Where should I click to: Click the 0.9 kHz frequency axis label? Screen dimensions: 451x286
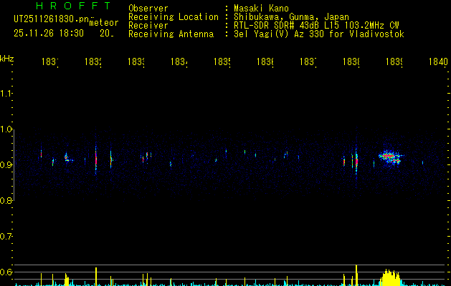coord(6,165)
